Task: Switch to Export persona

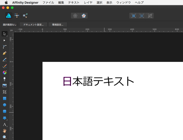Action: pos(25,15)
